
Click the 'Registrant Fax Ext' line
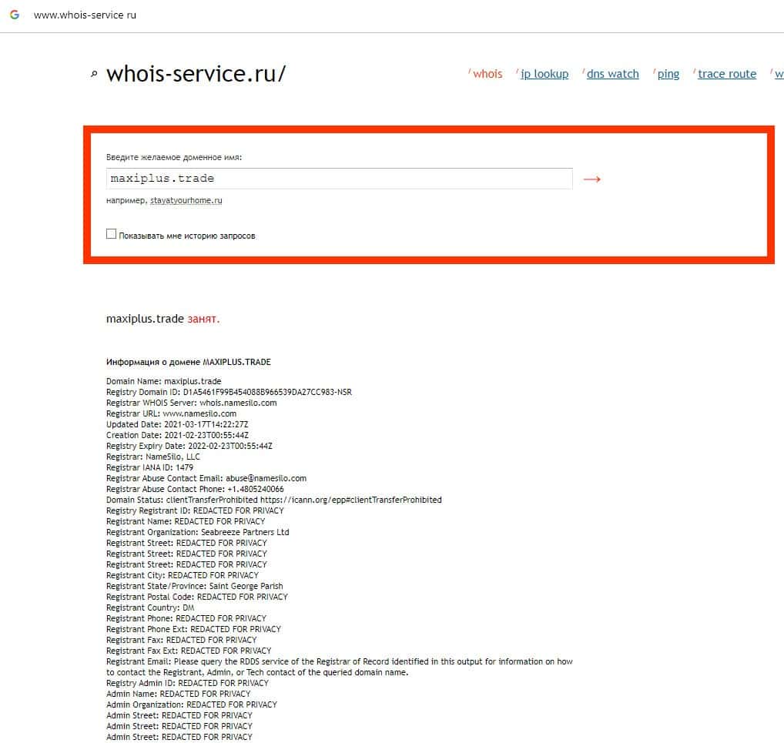pyautogui.click(x=189, y=651)
